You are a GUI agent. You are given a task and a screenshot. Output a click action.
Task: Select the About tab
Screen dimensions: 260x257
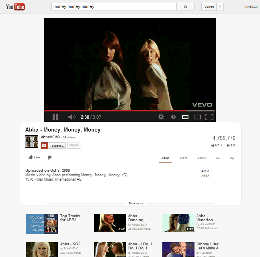click(165, 158)
